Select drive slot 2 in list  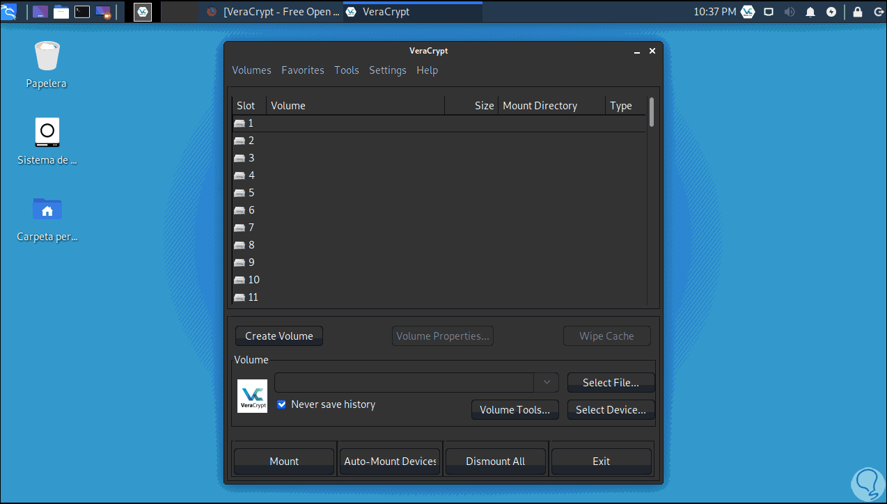click(x=439, y=141)
